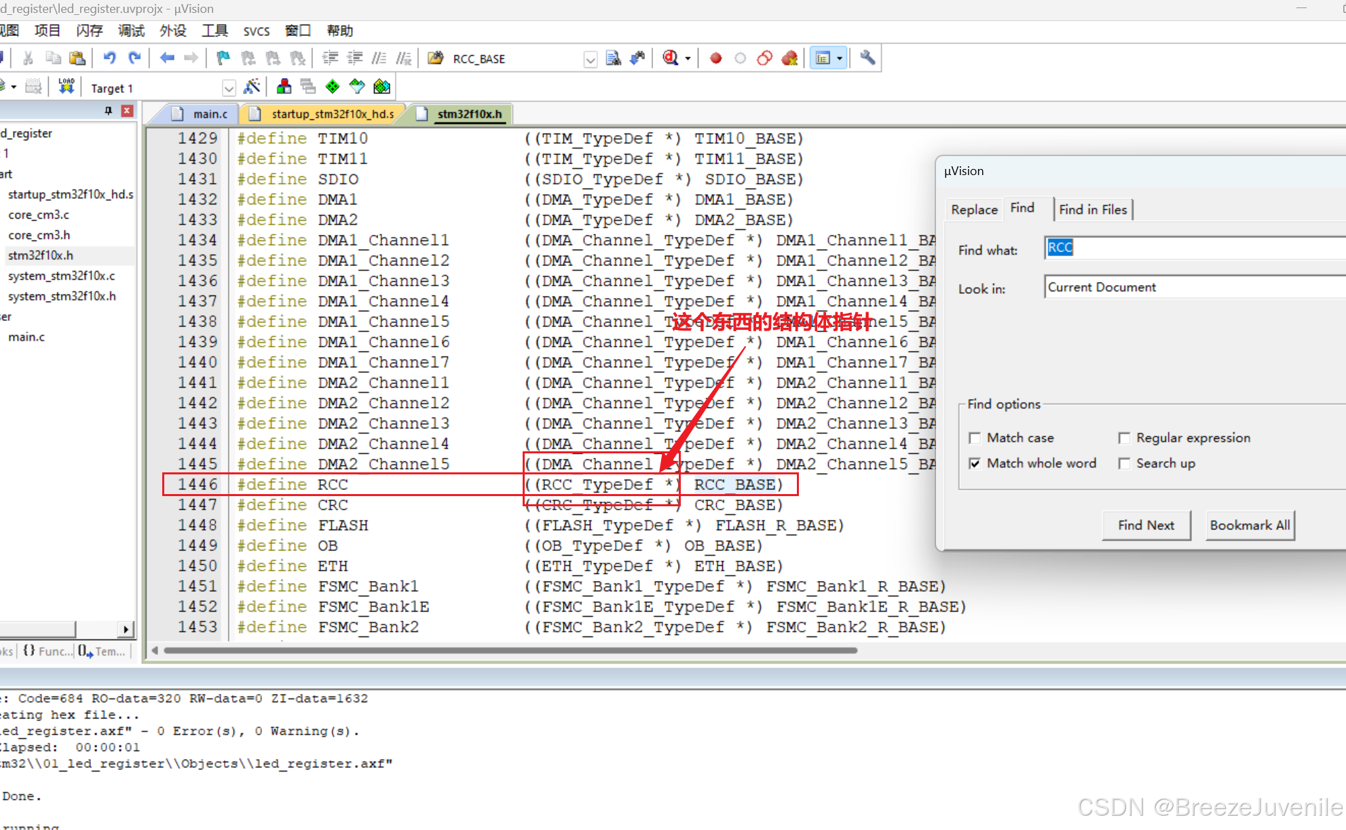Expand the Target 1 dropdown
The width and height of the screenshot is (1346, 830).
coord(229,88)
